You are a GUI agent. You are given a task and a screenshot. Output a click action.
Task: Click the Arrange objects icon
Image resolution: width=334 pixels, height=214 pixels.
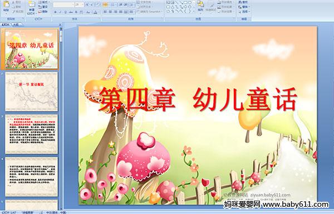(x=200, y=6)
